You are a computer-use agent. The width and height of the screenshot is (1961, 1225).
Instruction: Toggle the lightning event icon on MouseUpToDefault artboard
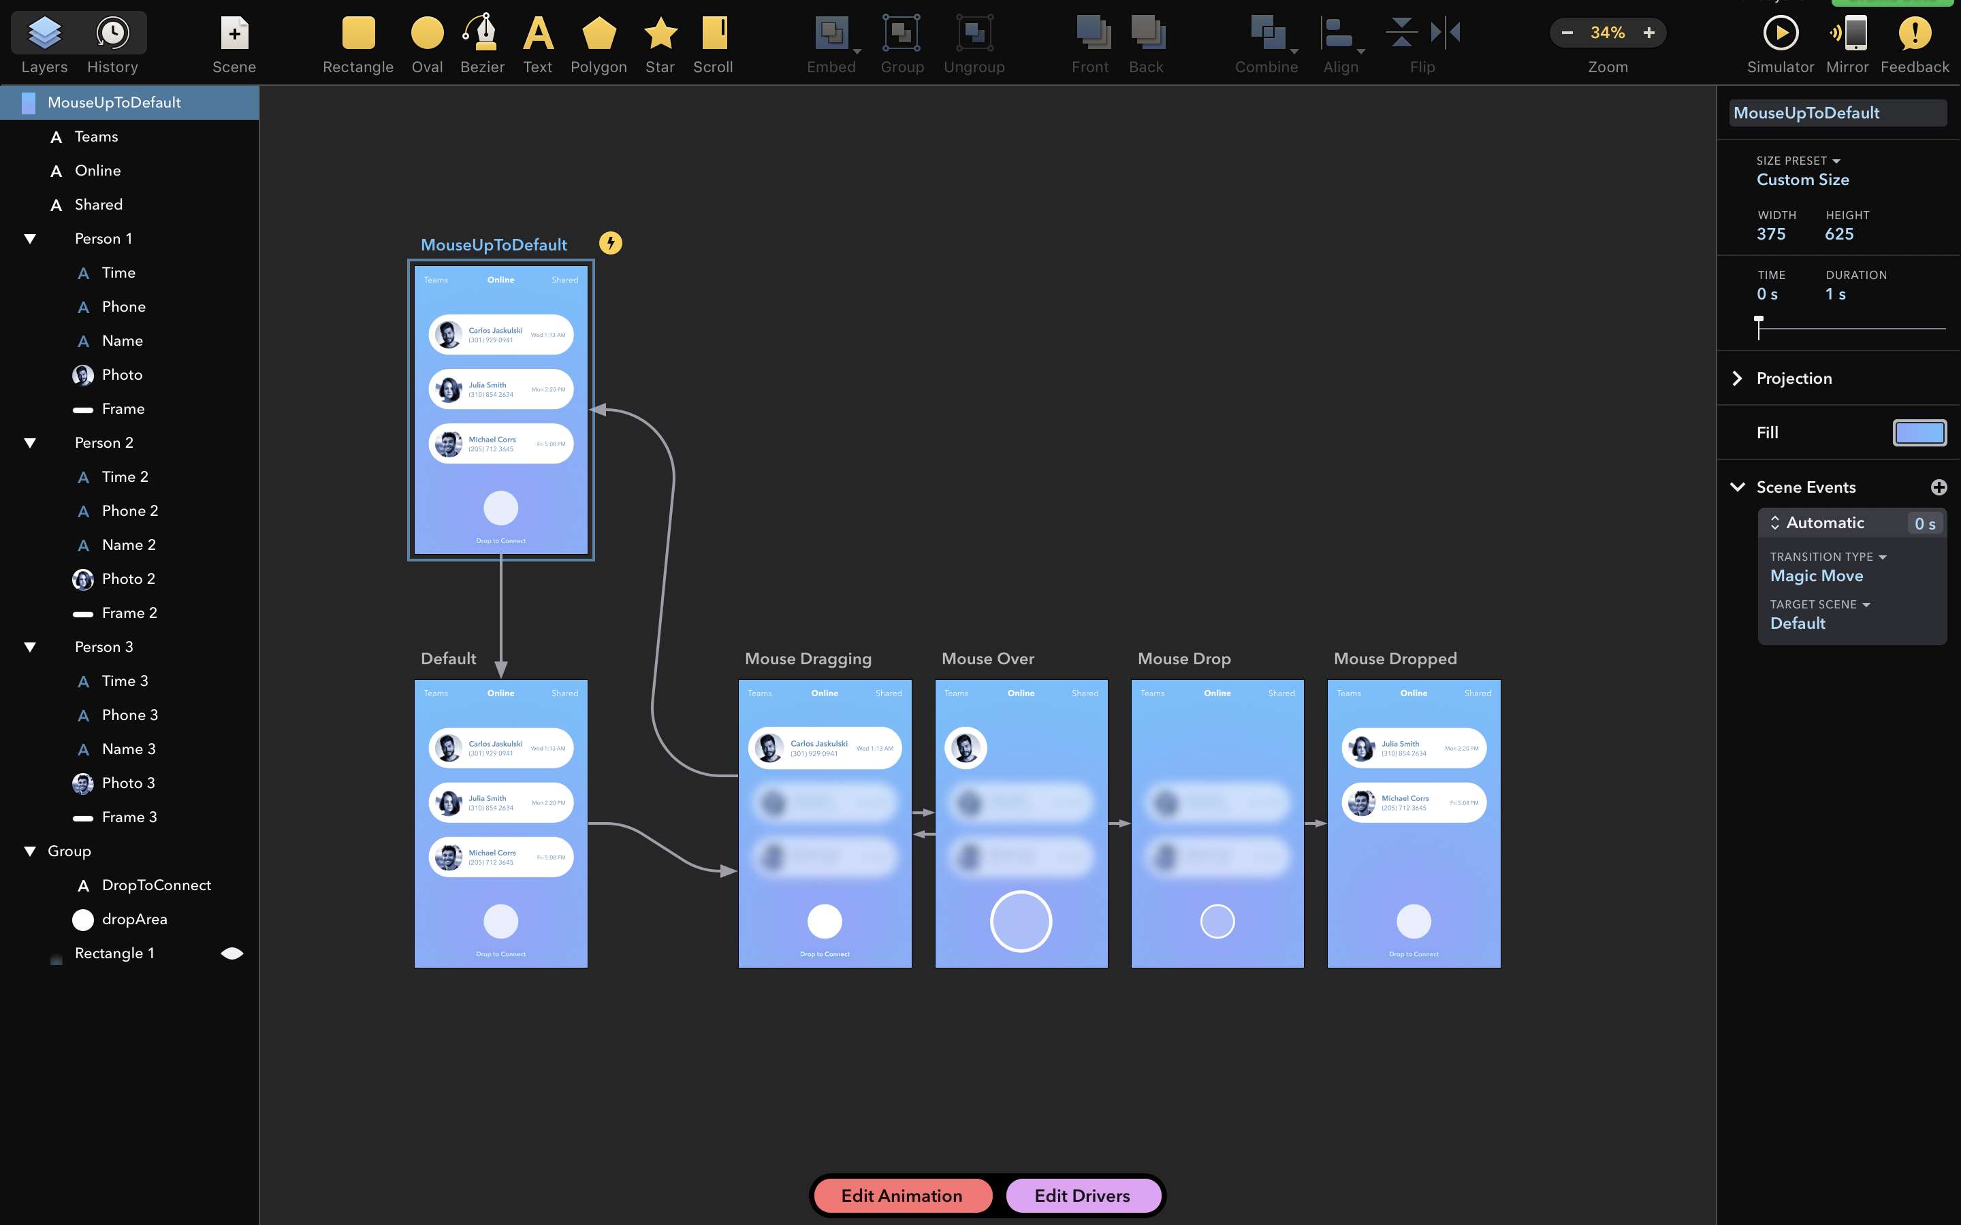(611, 242)
